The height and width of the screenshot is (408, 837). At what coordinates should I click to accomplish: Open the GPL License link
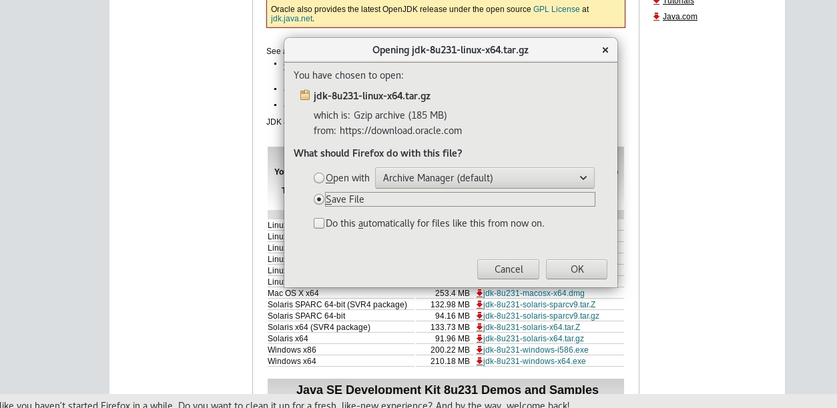click(556, 9)
